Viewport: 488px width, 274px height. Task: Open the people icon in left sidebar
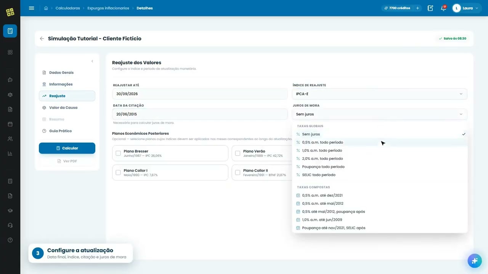click(10, 139)
